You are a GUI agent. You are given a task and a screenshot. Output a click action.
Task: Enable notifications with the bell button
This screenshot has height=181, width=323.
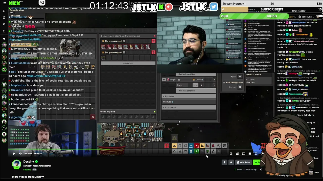click(224, 162)
